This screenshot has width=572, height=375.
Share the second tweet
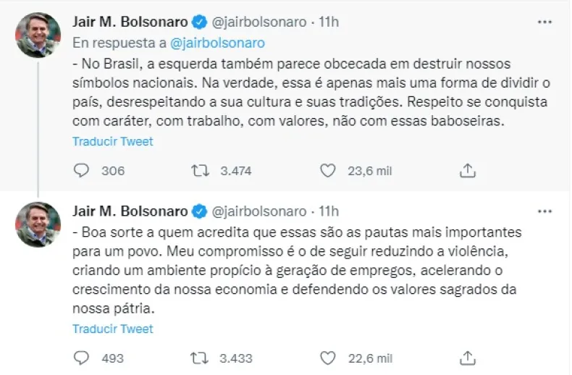click(x=468, y=358)
